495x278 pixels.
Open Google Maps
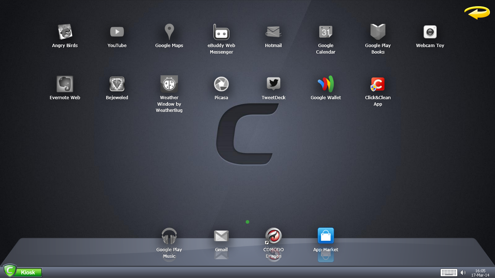point(169,32)
